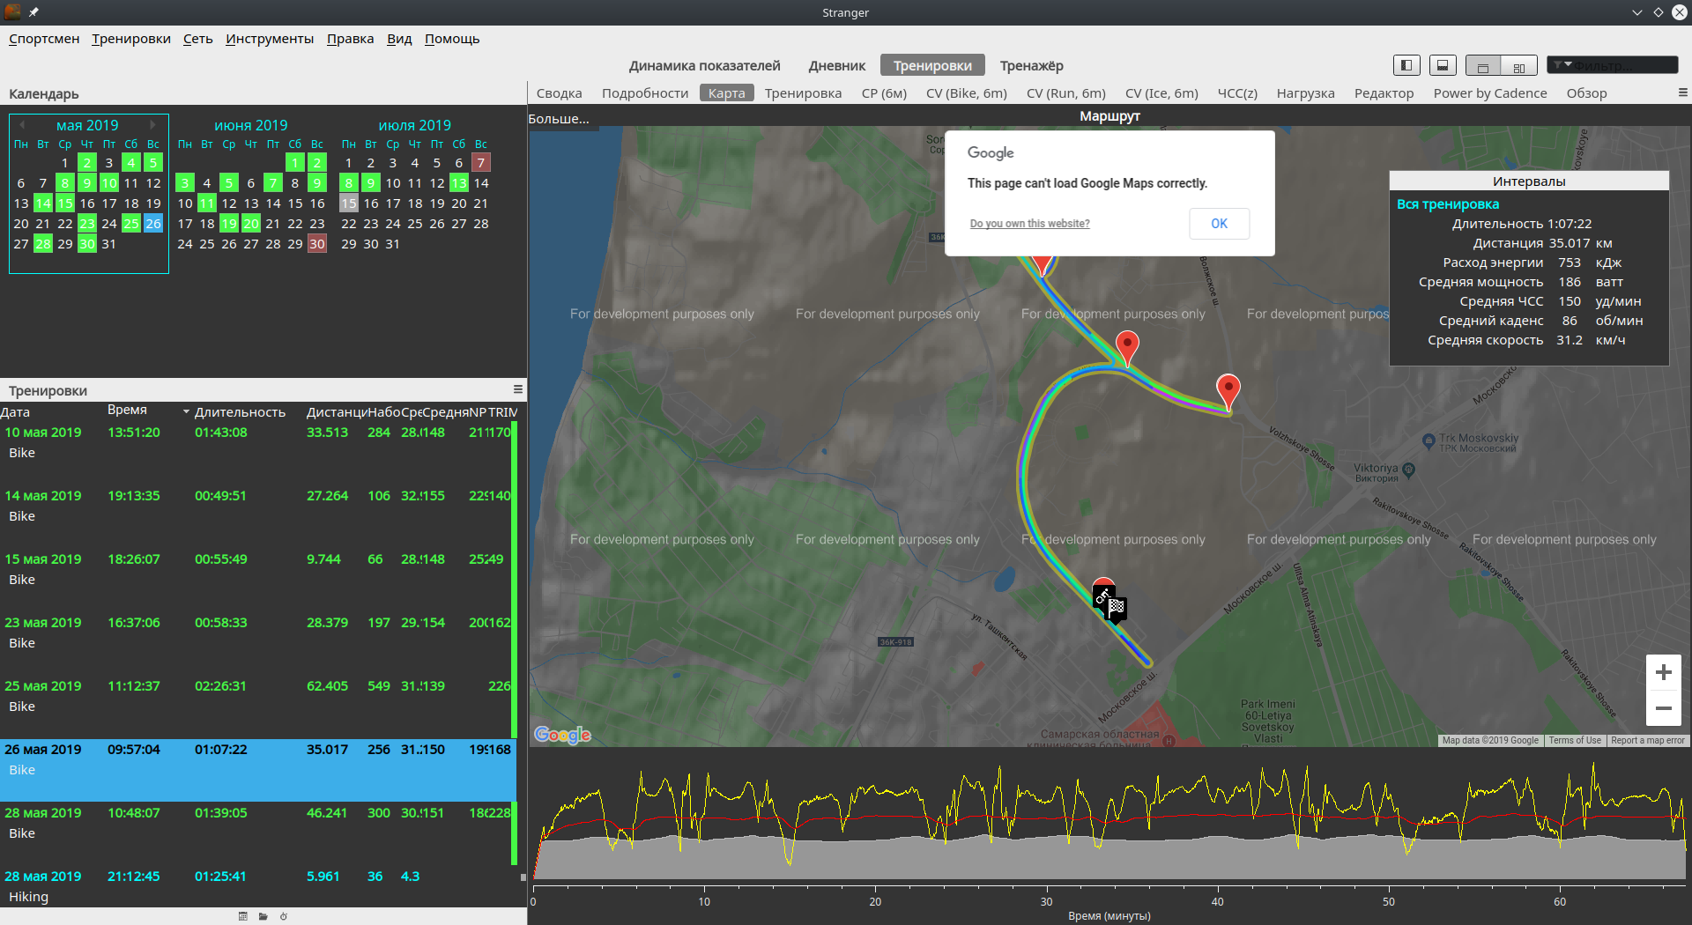This screenshot has width=1692, height=925.
Task: Click the finish checkered flag marker
Action: pyautogui.click(x=1116, y=608)
